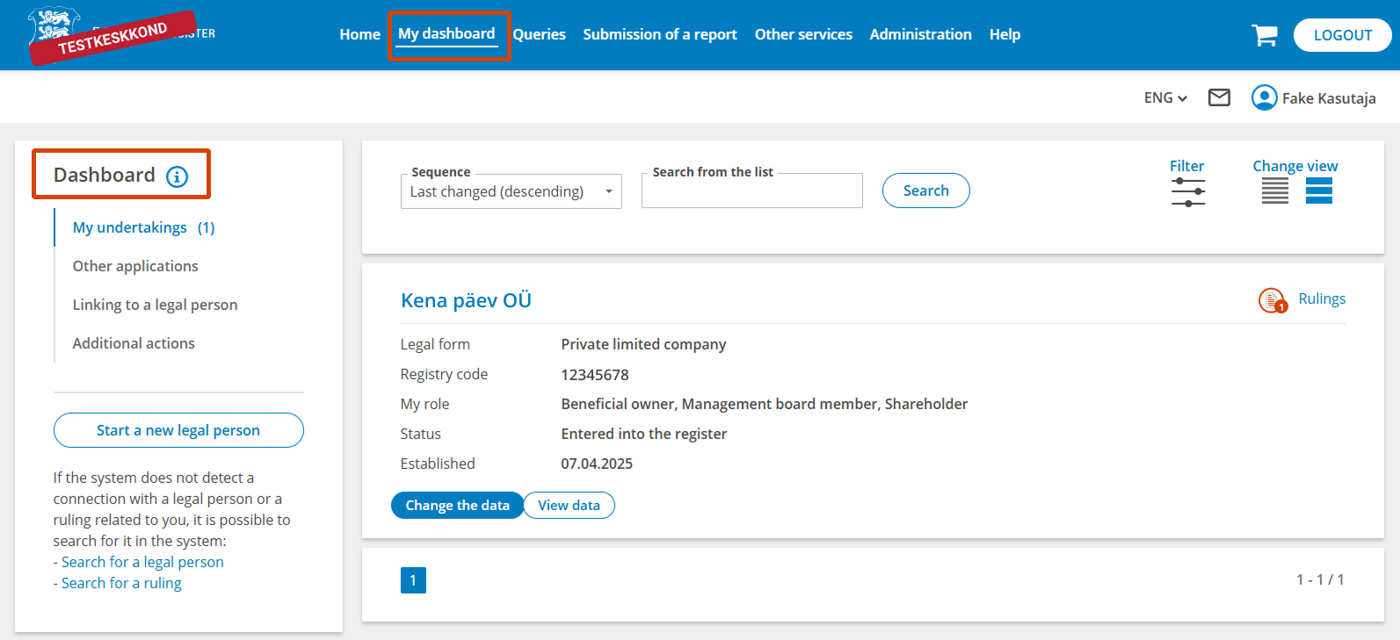Expand the ENG language selector

coord(1164,98)
